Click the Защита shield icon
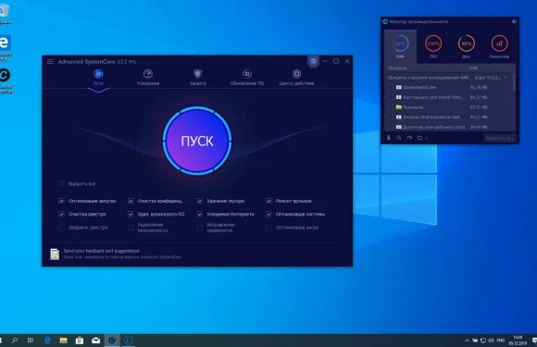This screenshot has height=347, width=537. click(197, 74)
